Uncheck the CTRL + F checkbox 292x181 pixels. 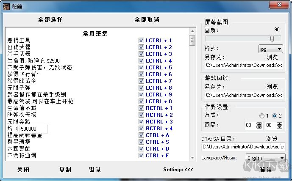141,155
